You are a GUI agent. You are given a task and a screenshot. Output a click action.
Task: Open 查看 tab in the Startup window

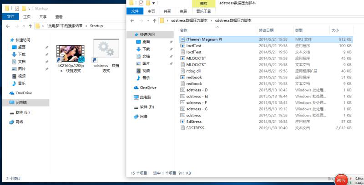[x=59, y=17]
